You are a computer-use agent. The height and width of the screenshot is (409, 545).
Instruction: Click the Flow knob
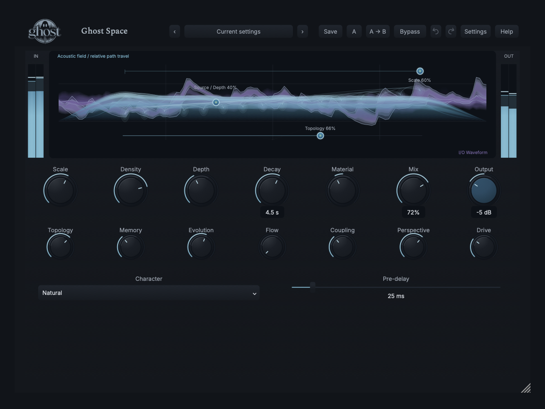pos(272,247)
